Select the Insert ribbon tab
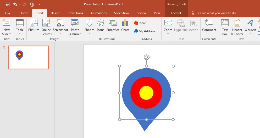The height and width of the screenshot is (138, 260). click(x=39, y=13)
